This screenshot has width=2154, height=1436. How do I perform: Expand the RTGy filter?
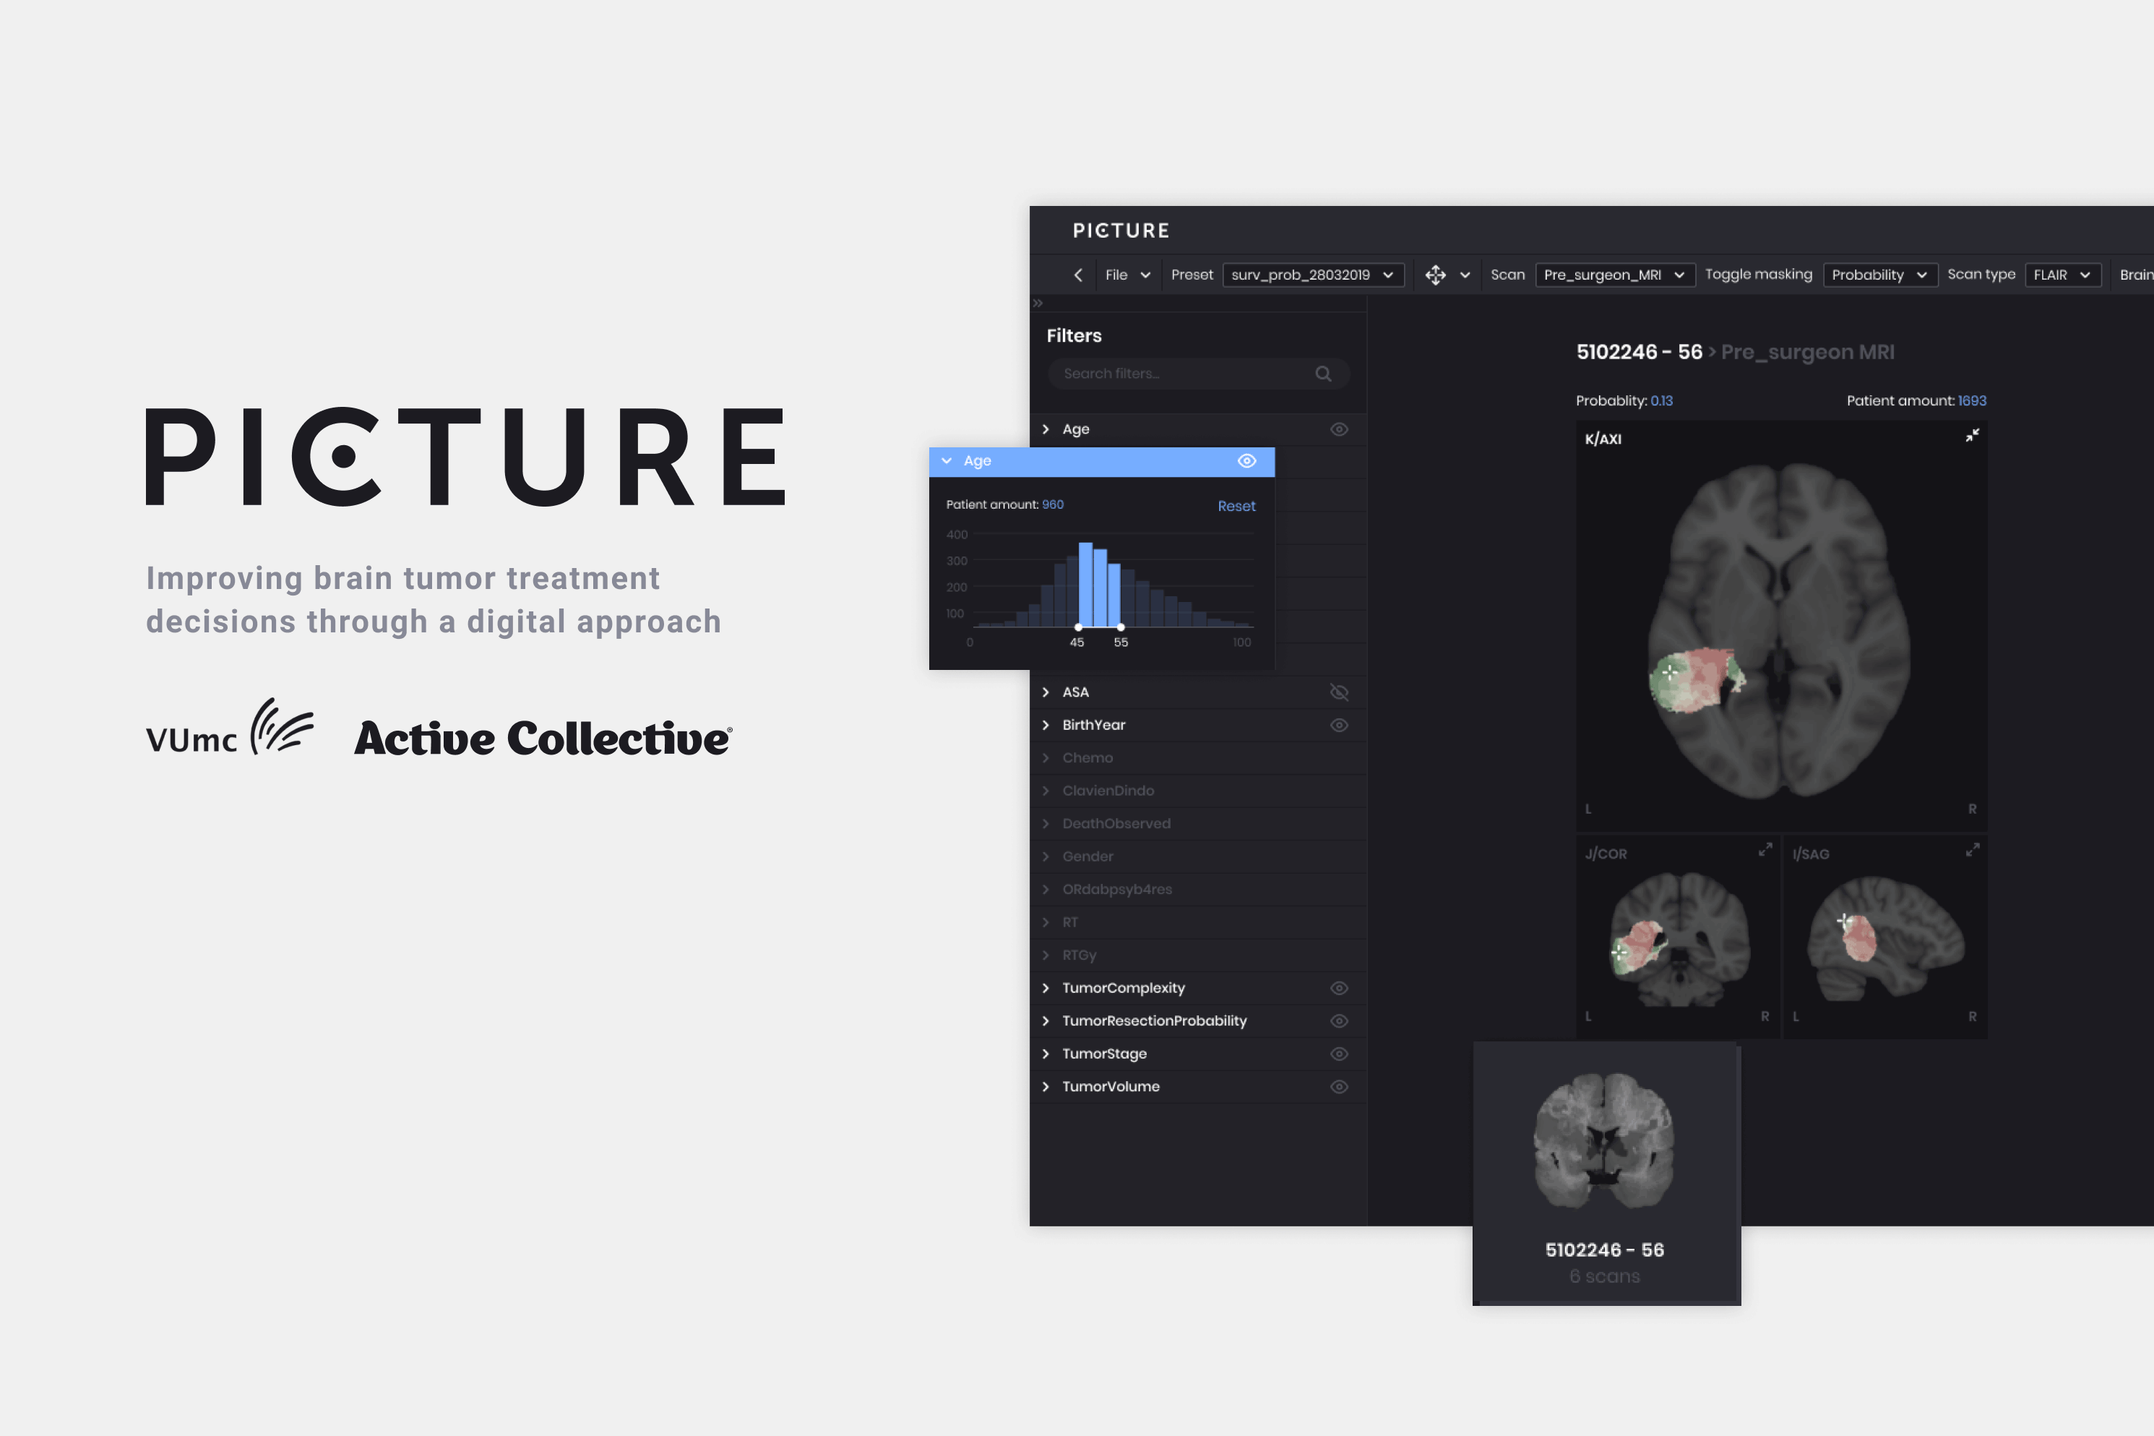[x=1046, y=955]
